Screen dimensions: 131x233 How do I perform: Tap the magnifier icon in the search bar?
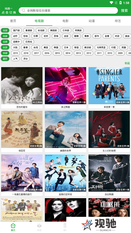[x=24, y=11]
